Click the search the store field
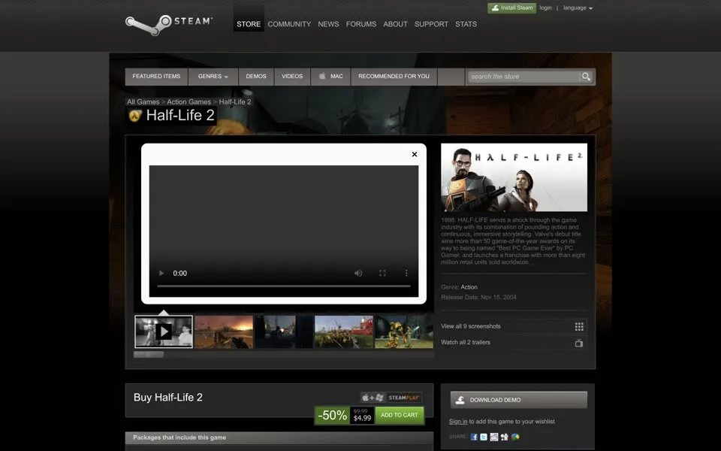This screenshot has width=721, height=451. click(x=523, y=77)
